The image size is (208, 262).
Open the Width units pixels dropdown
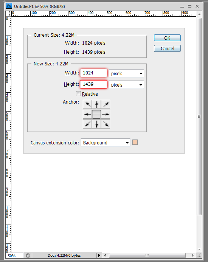126,73
